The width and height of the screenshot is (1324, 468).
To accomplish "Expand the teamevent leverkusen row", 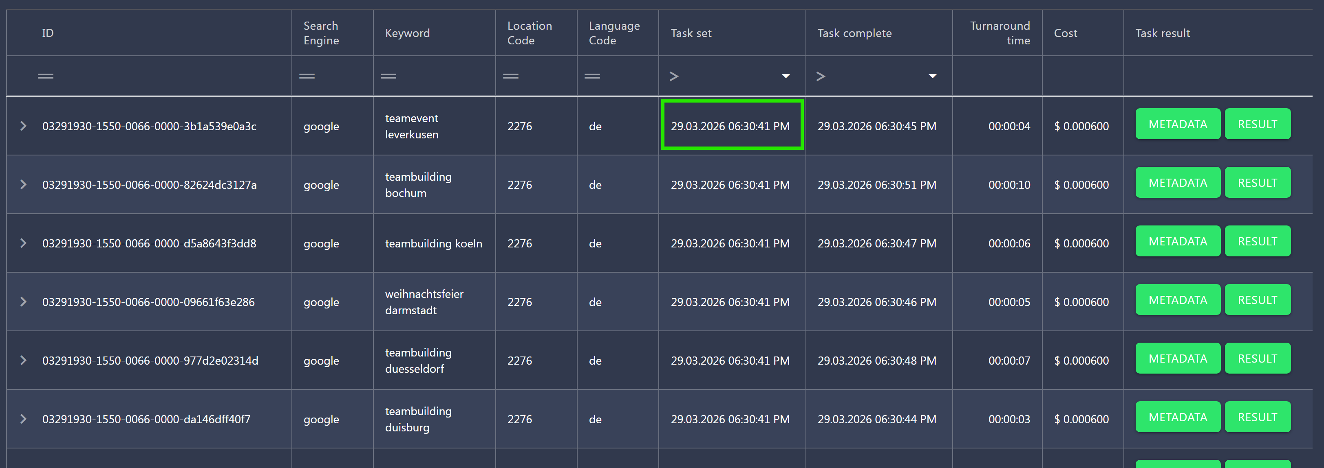I will pos(23,126).
